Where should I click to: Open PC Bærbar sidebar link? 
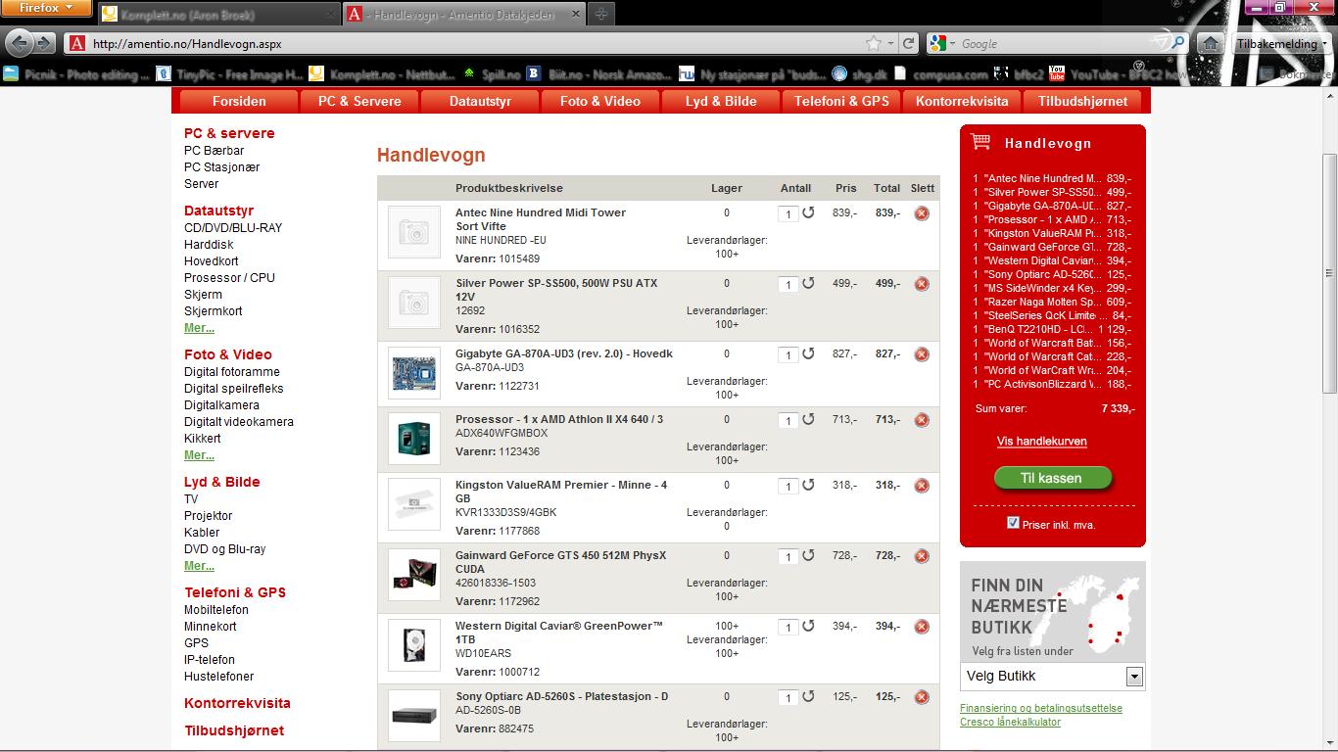point(214,151)
